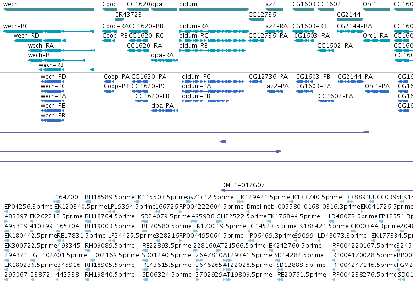Click the az2-RA transcript
This screenshot has height=282, width=413.
coord(275,31)
